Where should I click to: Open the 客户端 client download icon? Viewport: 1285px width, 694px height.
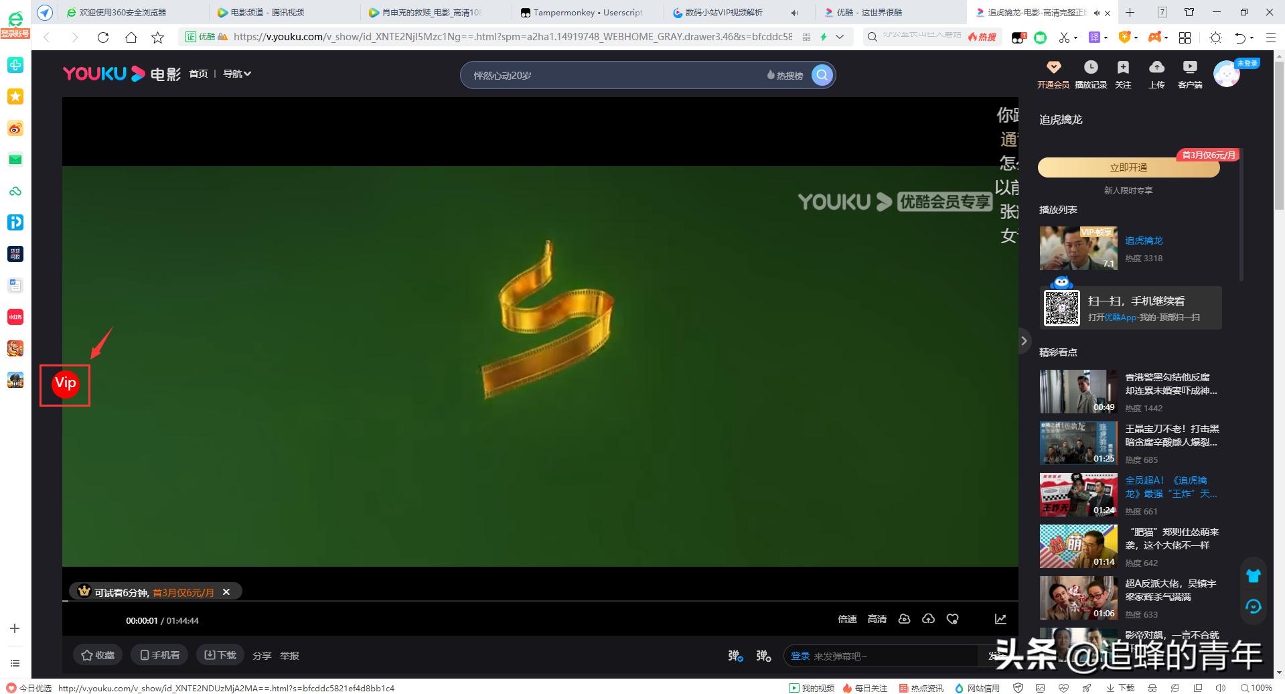coord(1190,74)
